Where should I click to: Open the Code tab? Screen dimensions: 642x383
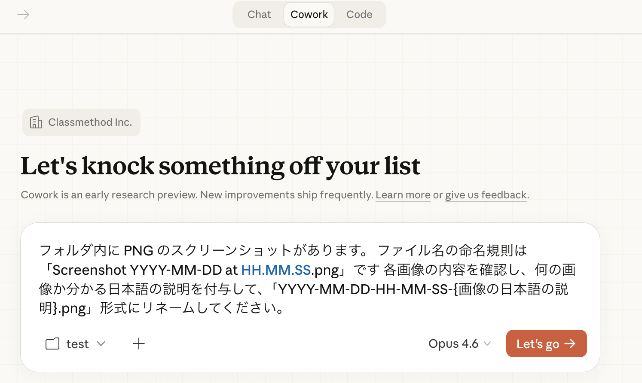tap(359, 15)
